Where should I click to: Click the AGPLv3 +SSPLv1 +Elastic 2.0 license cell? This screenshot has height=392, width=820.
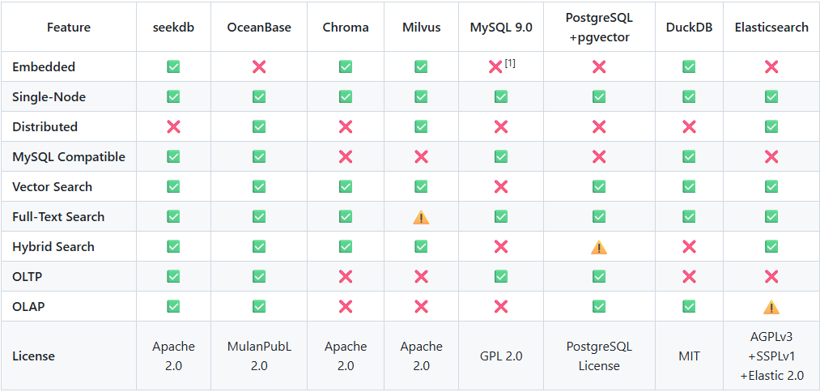tap(771, 356)
